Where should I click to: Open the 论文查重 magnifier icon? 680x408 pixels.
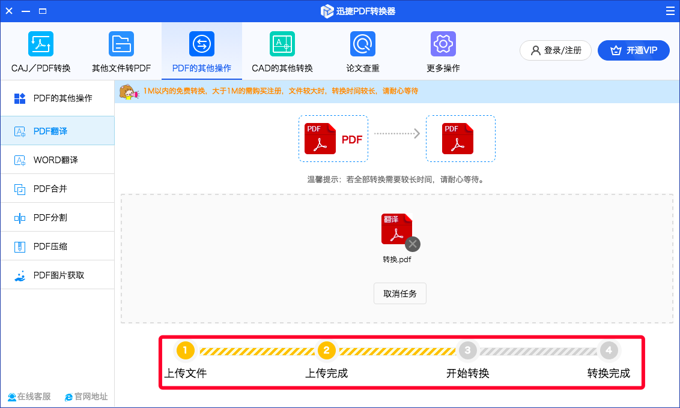pos(363,44)
